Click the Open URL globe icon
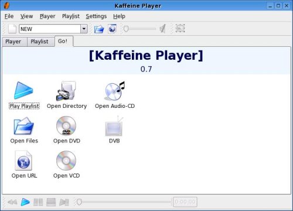 pos(23,161)
